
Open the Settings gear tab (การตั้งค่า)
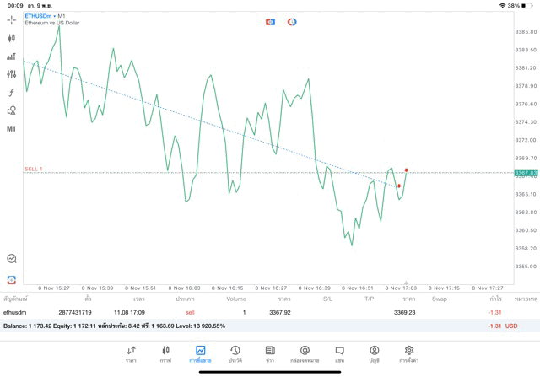click(409, 353)
